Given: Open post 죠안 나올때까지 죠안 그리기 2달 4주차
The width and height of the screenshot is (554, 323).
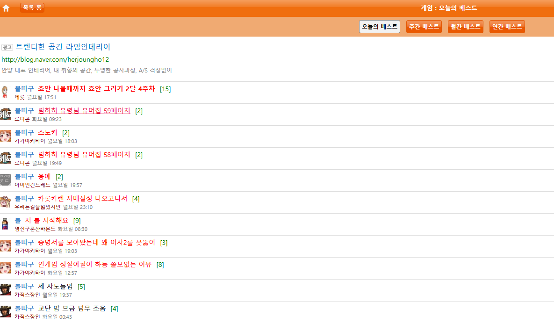Looking at the screenshot, I should [x=96, y=89].
